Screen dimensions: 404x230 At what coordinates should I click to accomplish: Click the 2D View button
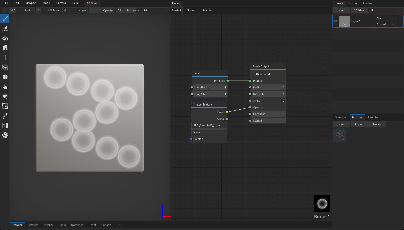[x=359, y=10]
